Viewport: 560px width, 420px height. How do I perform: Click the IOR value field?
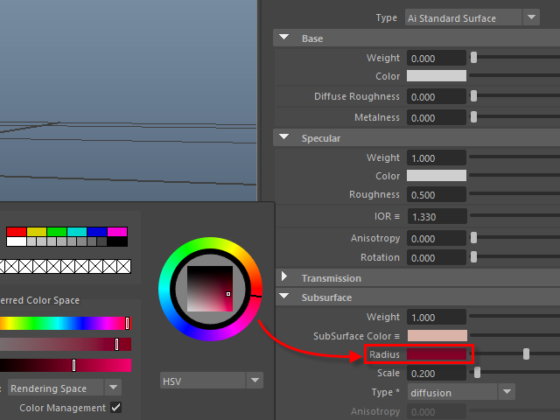click(x=437, y=216)
